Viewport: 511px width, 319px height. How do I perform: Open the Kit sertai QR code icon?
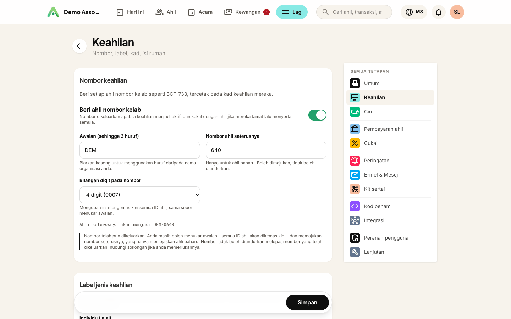(x=355, y=189)
